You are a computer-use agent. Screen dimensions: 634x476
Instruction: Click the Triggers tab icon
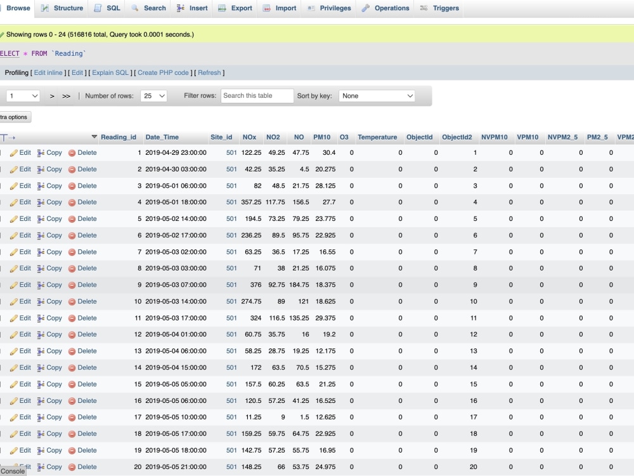pos(424,8)
